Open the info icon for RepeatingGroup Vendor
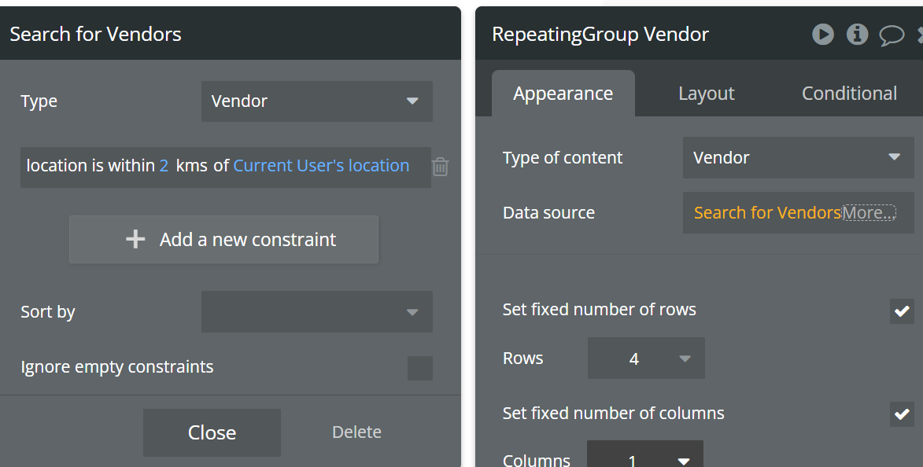This screenshot has height=467, width=923. (857, 34)
